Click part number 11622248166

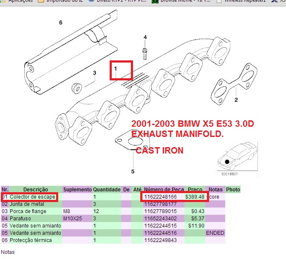point(160,197)
